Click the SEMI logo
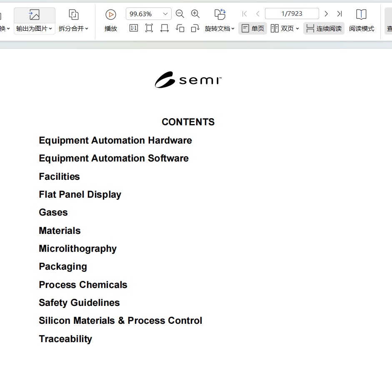This screenshot has height=365, width=392. 188,79
